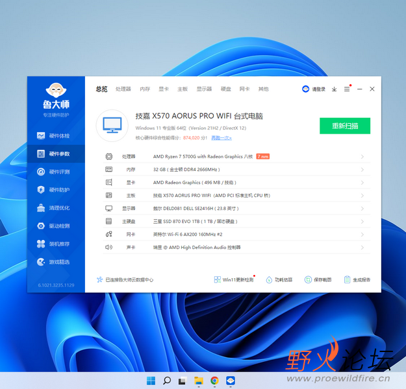
Task: Open Win11更新检测 tool
Action: click(x=234, y=279)
